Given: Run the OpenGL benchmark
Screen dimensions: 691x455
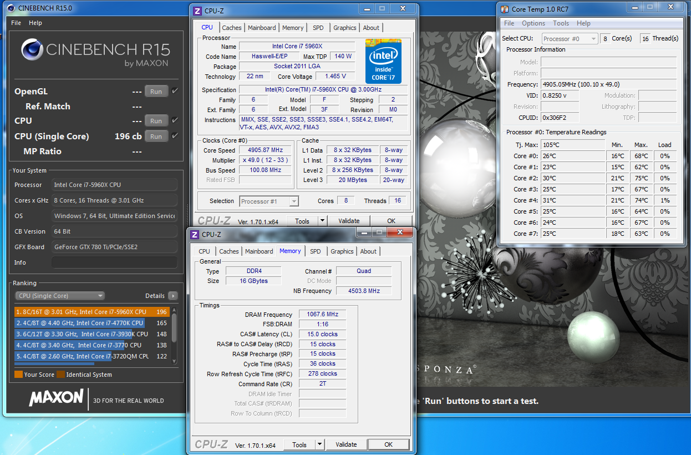Looking at the screenshot, I should click(x=156, y=92).
